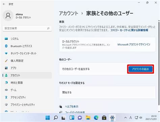
Task: Open 個人用設定 category
Action: [27, 61]
